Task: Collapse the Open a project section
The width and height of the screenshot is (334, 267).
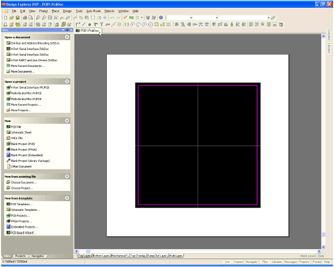Action: point(67,81)
